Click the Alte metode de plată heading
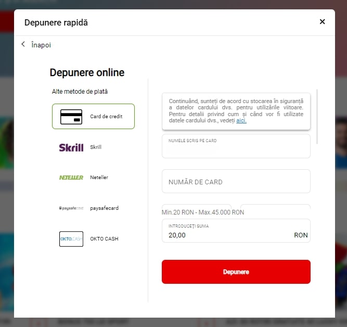The width and height of the screenshot is (347, 327). (80, 92)
